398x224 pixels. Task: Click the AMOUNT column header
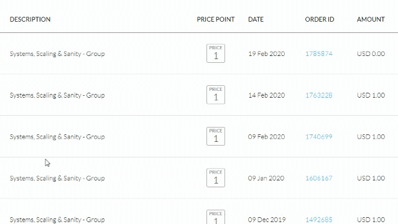pyautogui.click(x=371, y=19)
